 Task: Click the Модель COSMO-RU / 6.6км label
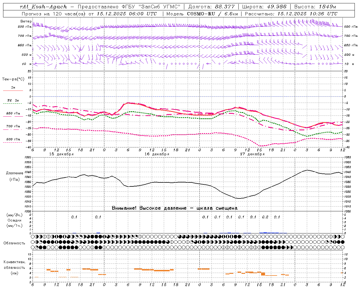pos(202,14)
